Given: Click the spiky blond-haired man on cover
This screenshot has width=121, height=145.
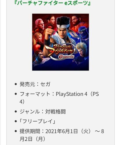Looking at the screenshot, I should [x=82, y=50].
